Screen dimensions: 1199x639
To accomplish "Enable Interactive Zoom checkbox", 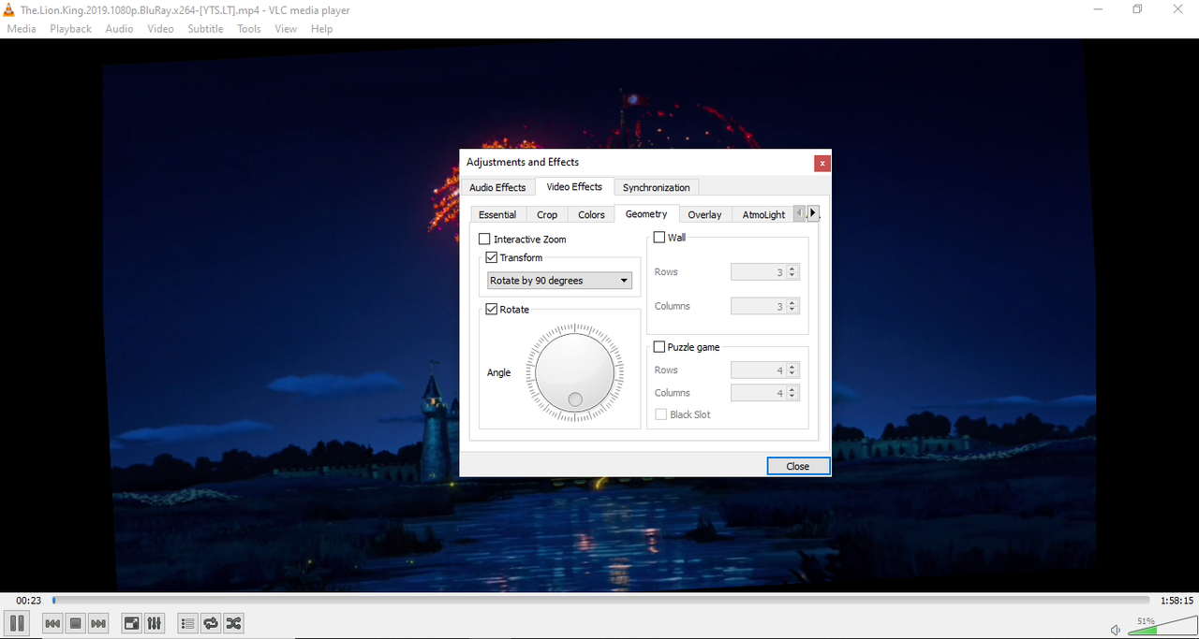I will click(x=484, y=240).
